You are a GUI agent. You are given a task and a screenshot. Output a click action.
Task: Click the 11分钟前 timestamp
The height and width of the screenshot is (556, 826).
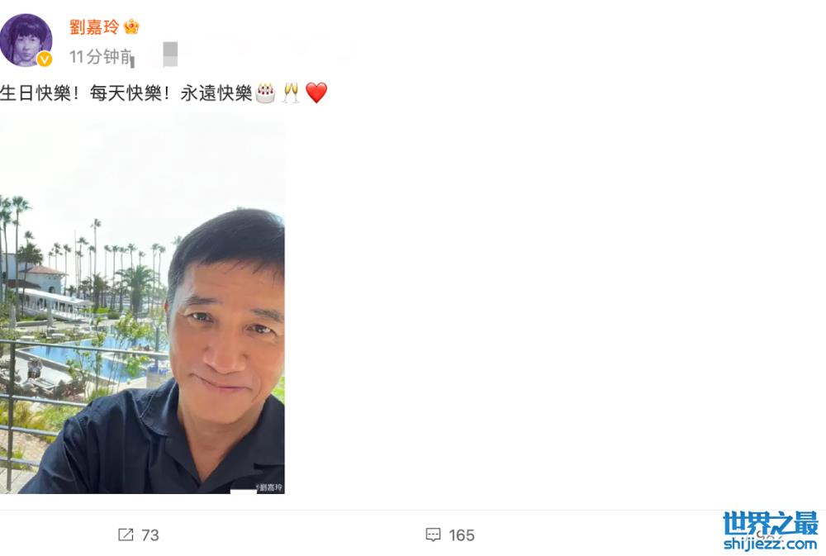(101, 56)
